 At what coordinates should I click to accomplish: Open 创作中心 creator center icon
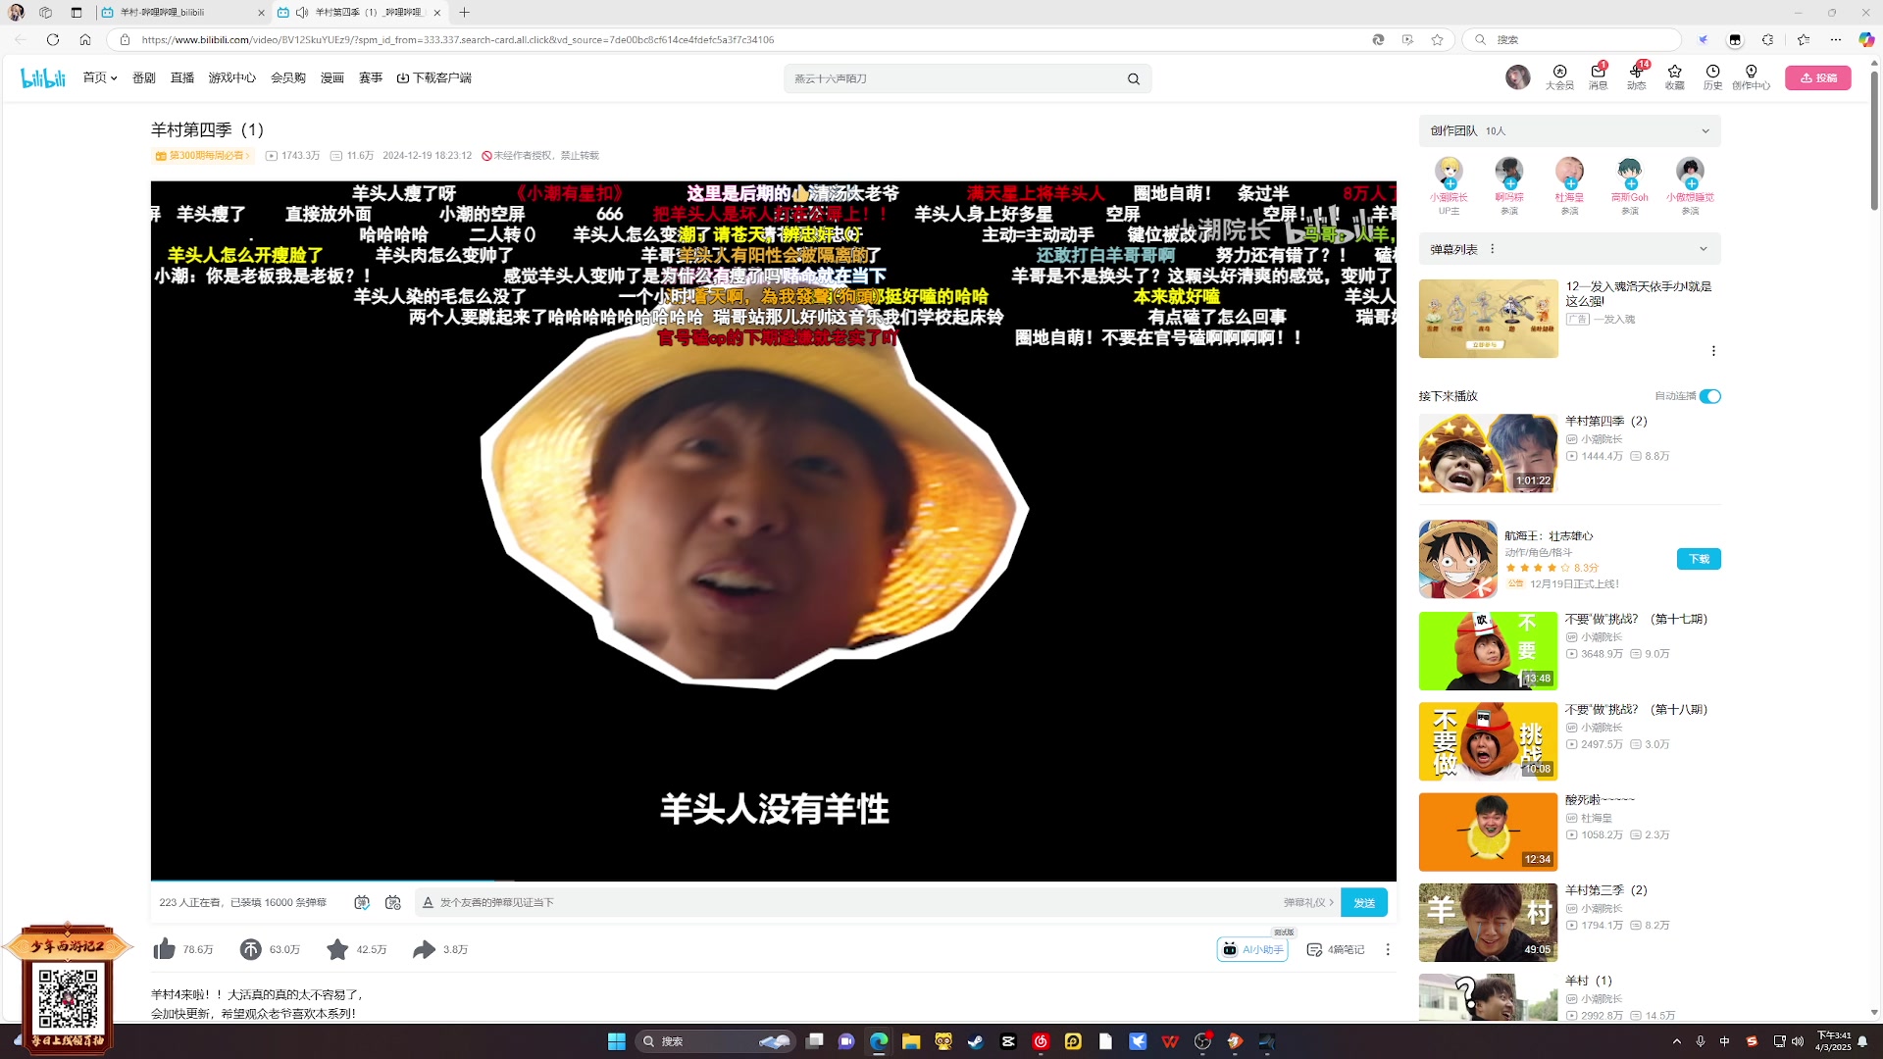[x=1751, y=77]
